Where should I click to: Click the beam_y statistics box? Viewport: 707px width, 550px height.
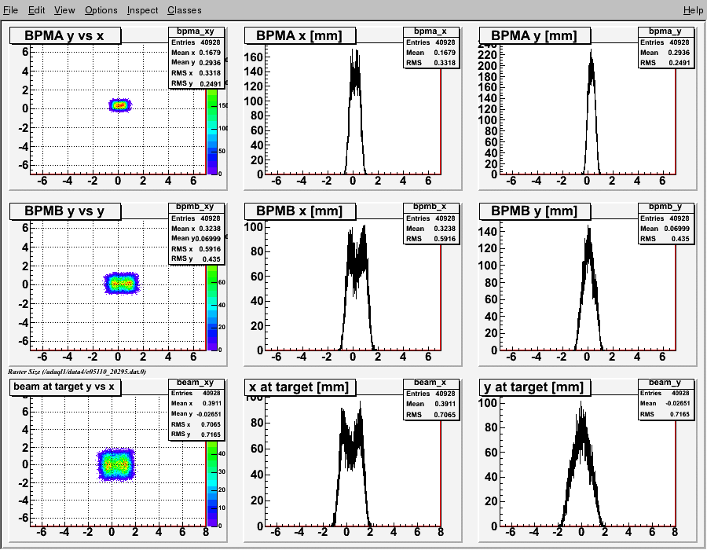point(665,399)
